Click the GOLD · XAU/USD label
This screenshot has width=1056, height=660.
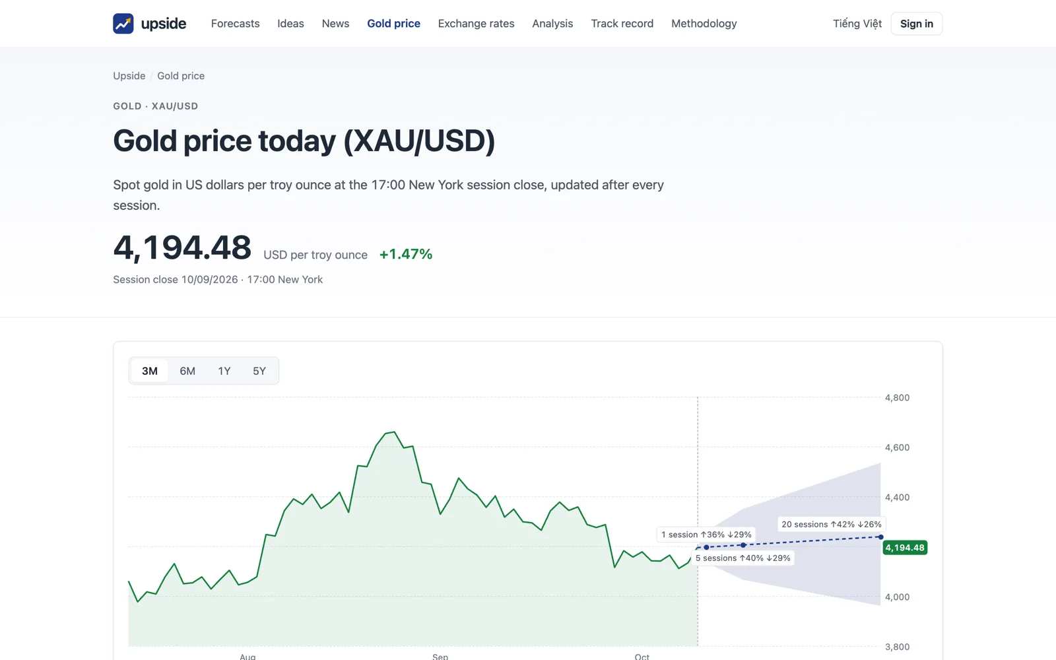pyautogui.click(x=156, y=106)
